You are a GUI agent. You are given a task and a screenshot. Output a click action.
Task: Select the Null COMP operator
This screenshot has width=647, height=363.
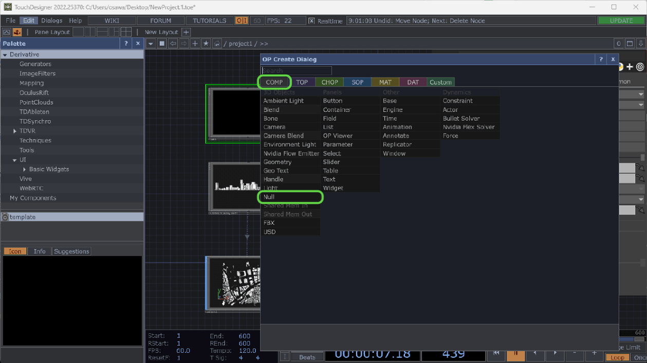click(x=290, y=197)
